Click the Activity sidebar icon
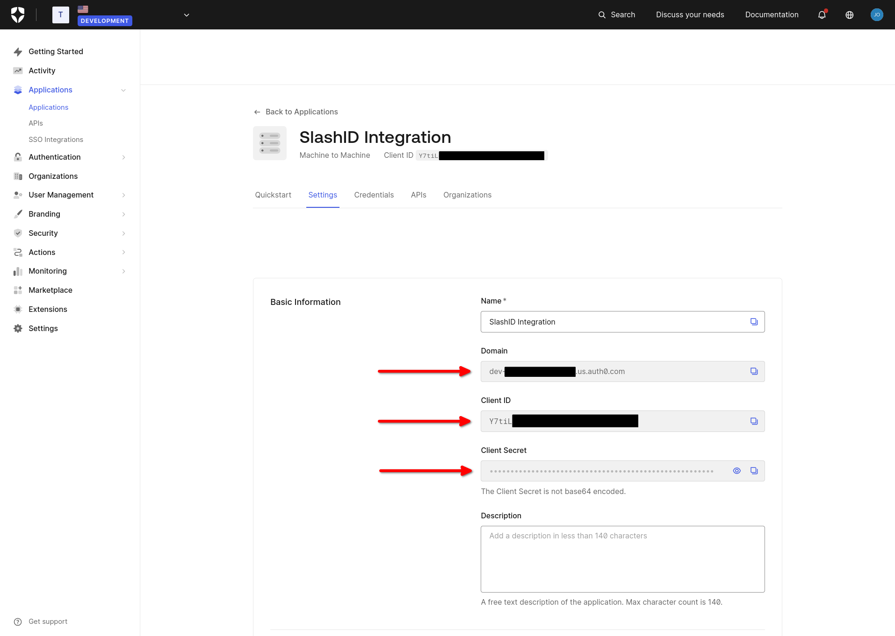This screenshot has width=895, height=636. pos(18,71)
